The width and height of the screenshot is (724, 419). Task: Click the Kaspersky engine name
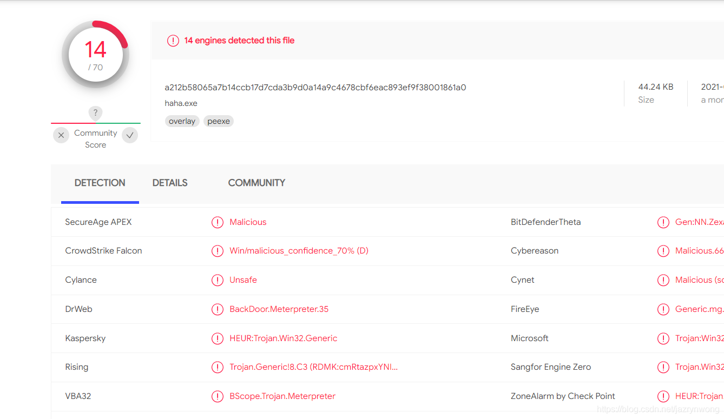tap(85, 338)
